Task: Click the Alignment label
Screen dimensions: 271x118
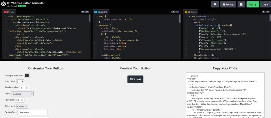Action: click(10, 106)
